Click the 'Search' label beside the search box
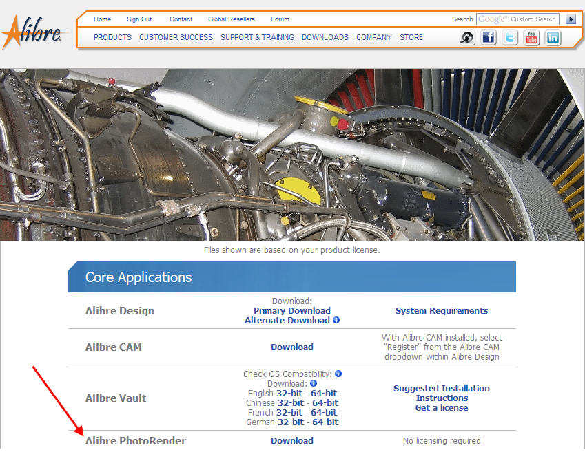Screen dimensions: 585x452 click(x=462, y=19)
